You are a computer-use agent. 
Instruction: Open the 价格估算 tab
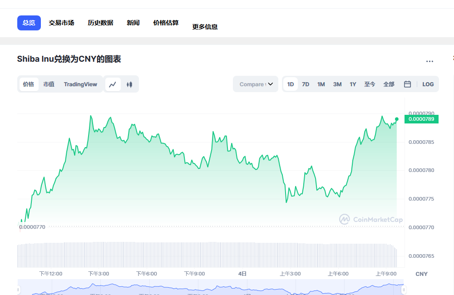pyautogui.click(x=166, y=23)
